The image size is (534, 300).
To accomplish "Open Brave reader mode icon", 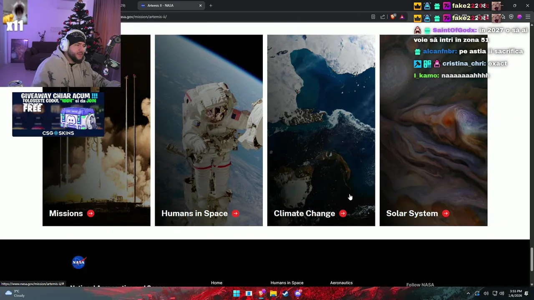I will tap(373, 17).
